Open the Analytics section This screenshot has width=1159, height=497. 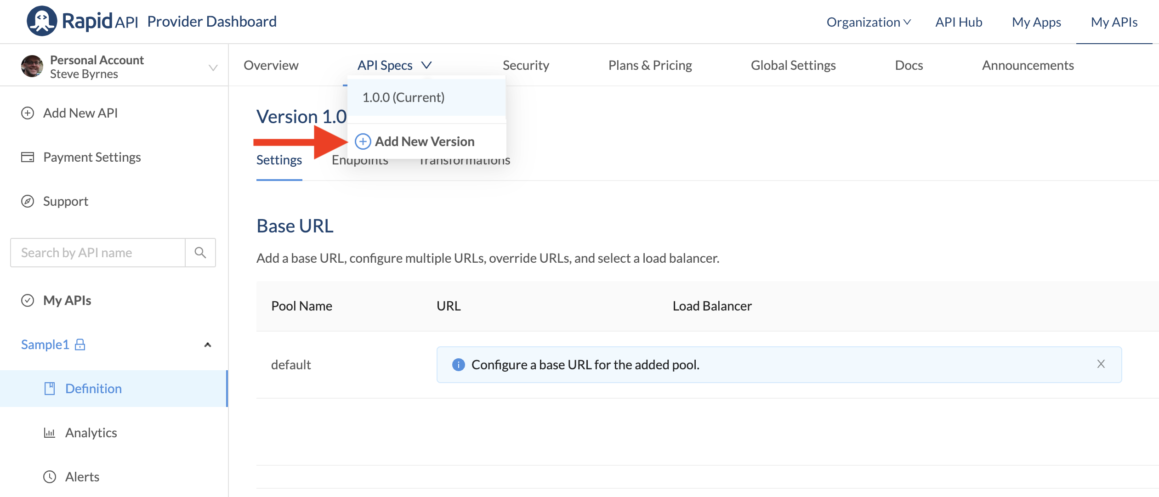pos(91,433)
